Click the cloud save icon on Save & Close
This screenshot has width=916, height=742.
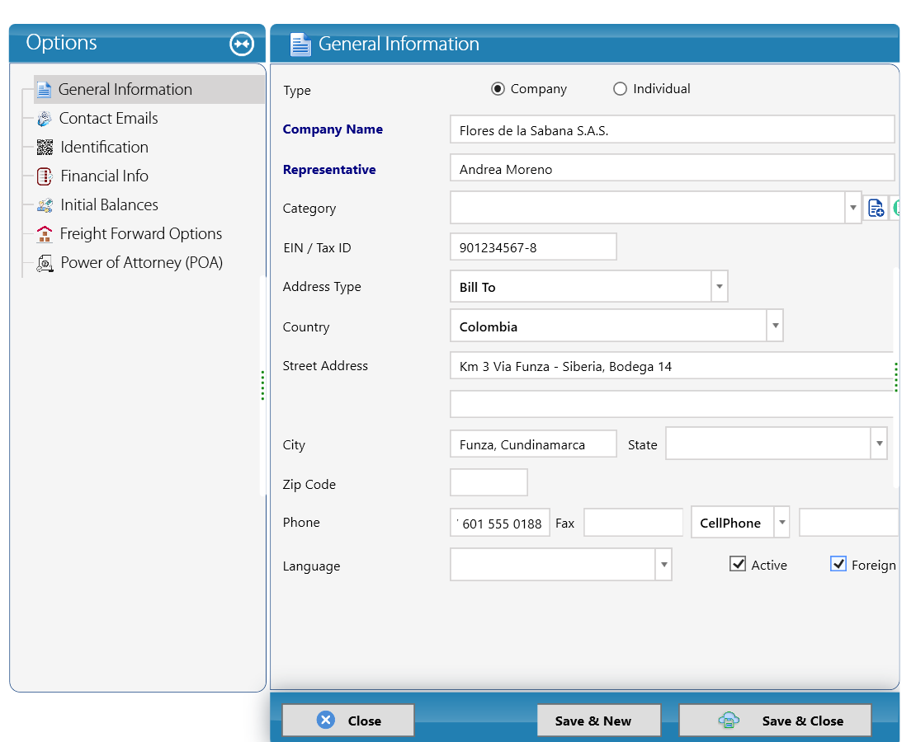[x=729, y=721]
